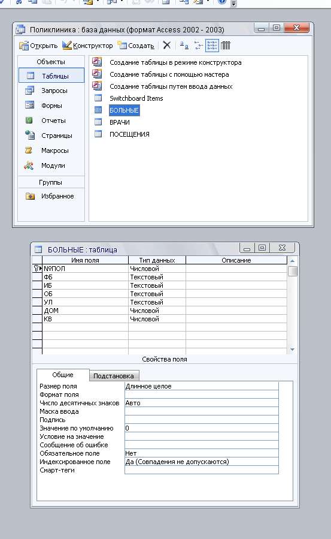Select Таблицы in the objects pane
Screen dimensions: 331x539
[51, 76]
